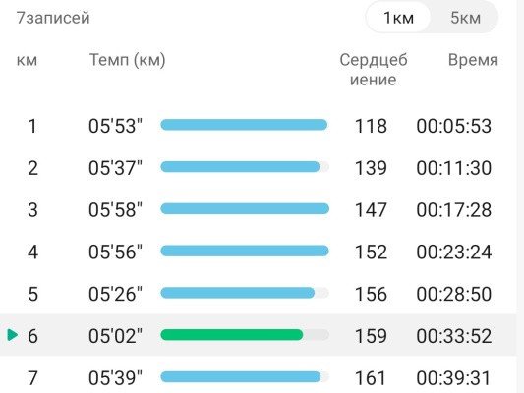Click the km 5 pace bar 05'26"
The height and width of the screenshot is (393, 524).
point(245,293)
